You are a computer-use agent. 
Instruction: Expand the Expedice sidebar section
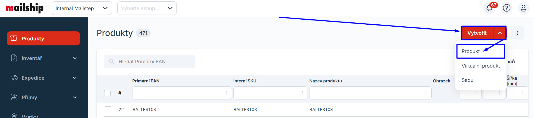[x=75, y=78]
